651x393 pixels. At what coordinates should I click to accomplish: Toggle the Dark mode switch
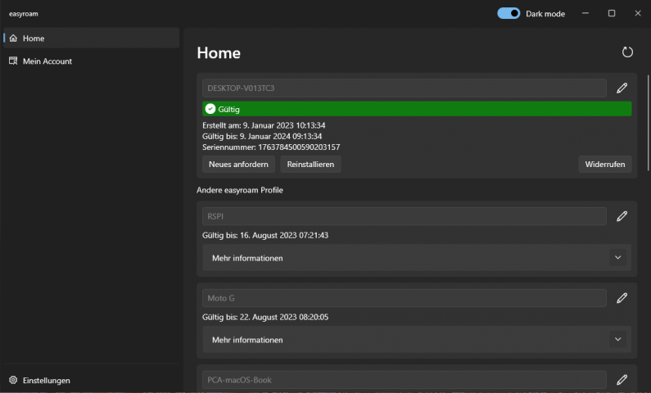(509, 13)
